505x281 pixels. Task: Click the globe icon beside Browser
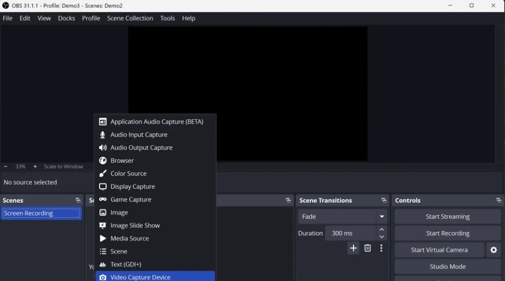pyautogui.click(x=103, y=160)
